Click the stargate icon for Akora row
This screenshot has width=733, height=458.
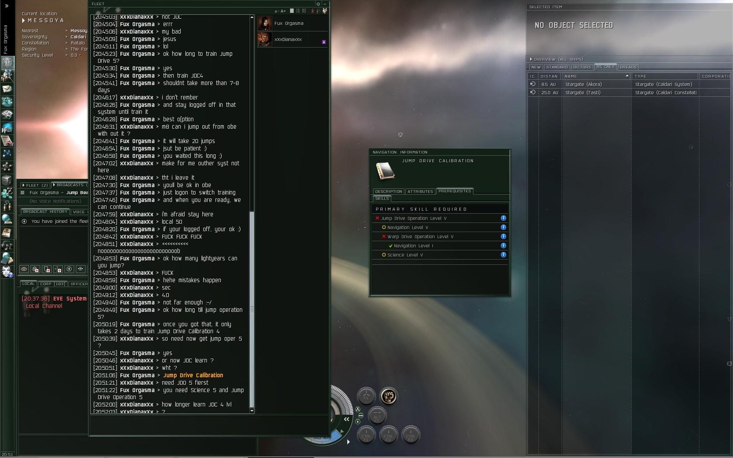click(x=532, y=84)
